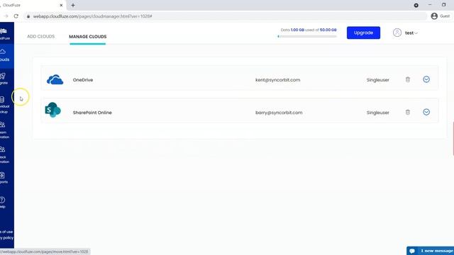
Task: Open the test user account dropdown
Action: click(x=411, y=33)
